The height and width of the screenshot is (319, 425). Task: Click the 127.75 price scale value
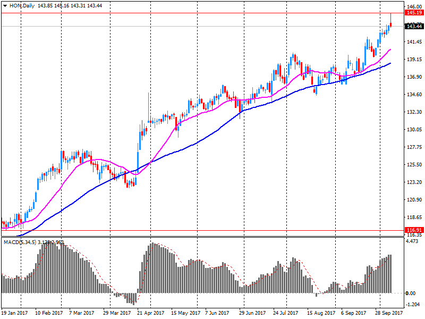414,147
